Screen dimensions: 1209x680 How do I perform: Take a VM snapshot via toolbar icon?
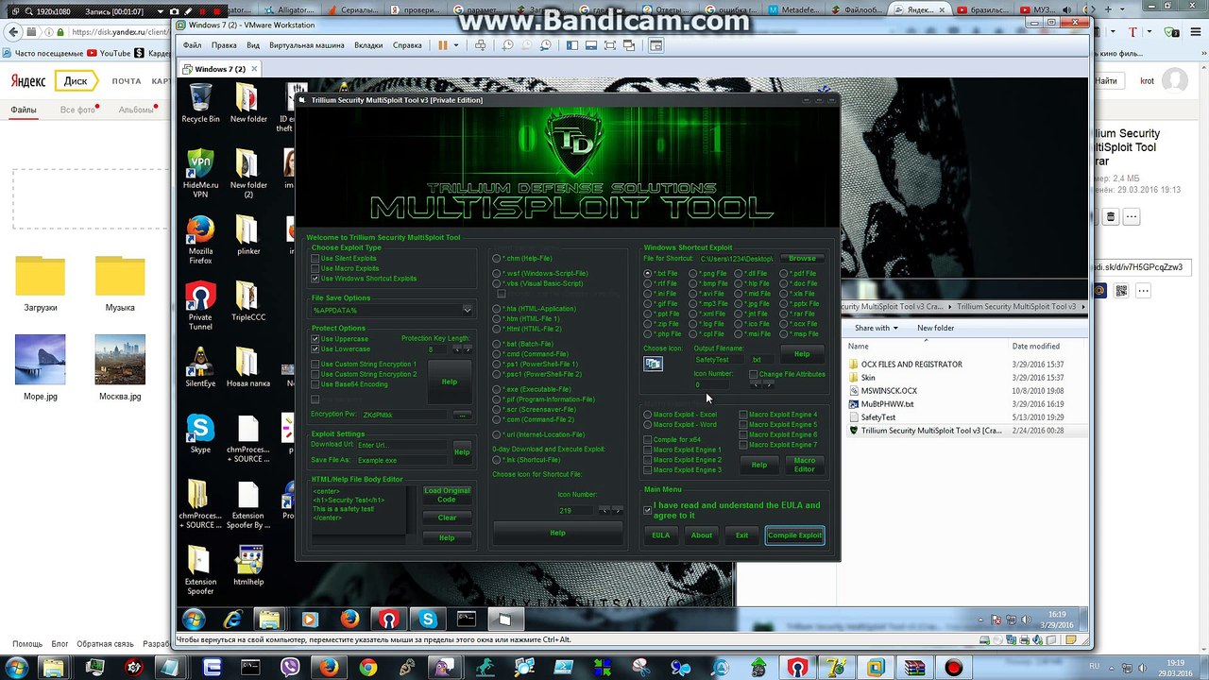508,45
